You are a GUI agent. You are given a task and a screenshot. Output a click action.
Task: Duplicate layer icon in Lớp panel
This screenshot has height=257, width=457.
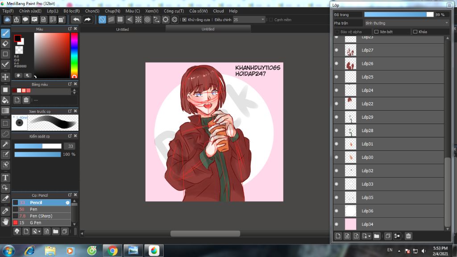[x=388, y=236]
